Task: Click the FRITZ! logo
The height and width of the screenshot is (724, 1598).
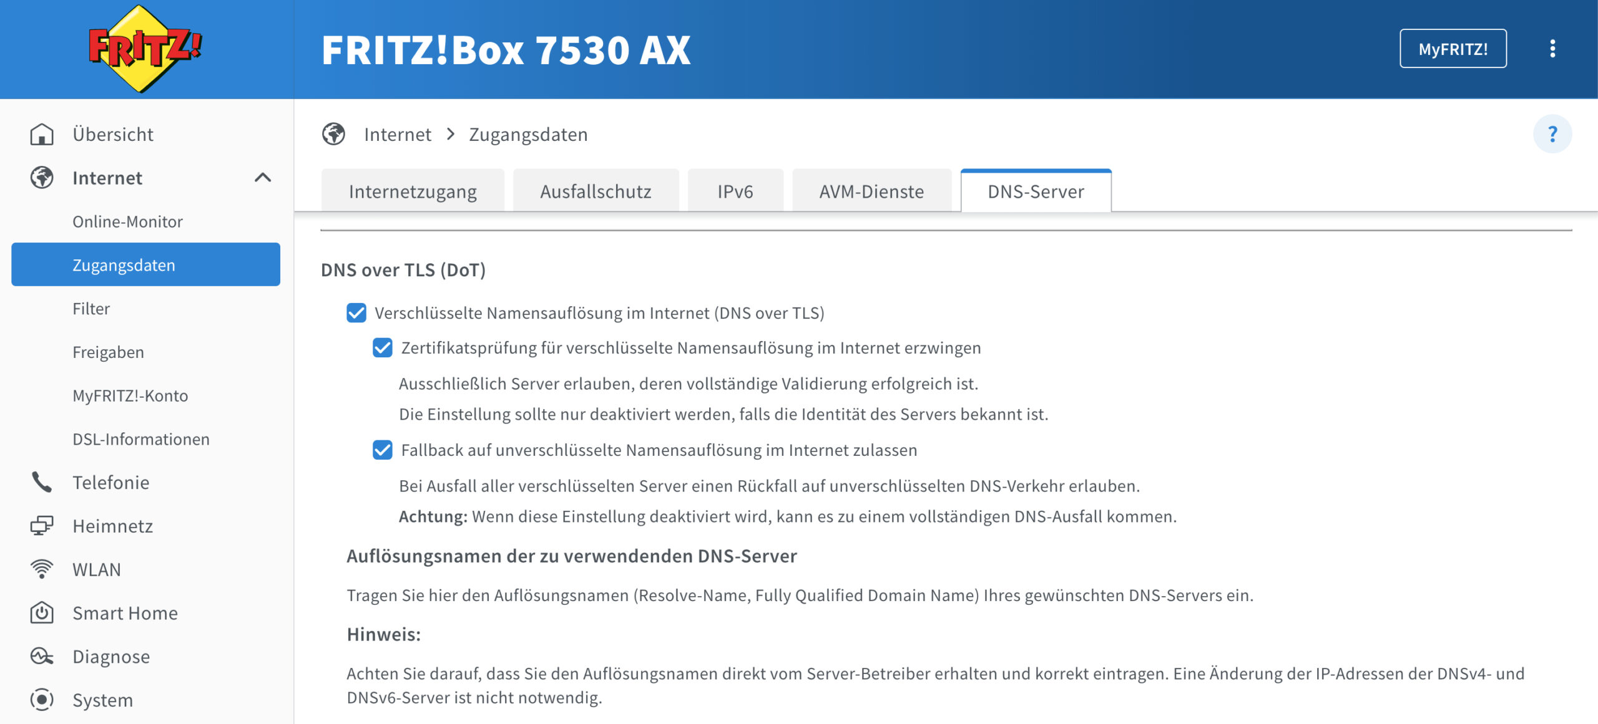Action: point(145,49)
